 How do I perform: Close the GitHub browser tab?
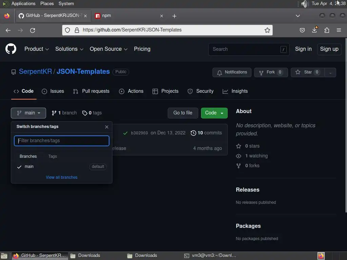85,16
